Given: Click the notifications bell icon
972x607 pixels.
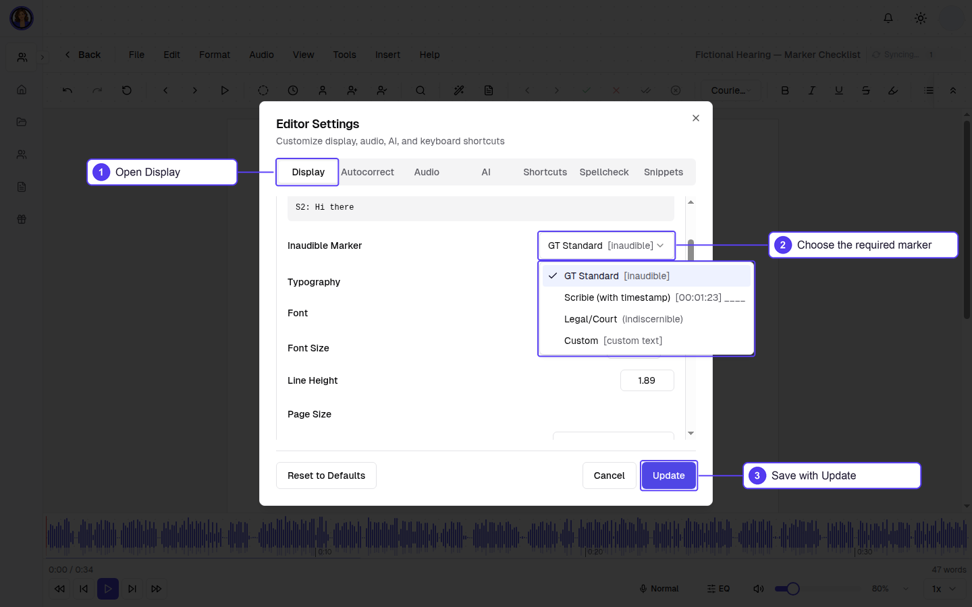Looking at the screenshot, I should click(x=888, y=18).
